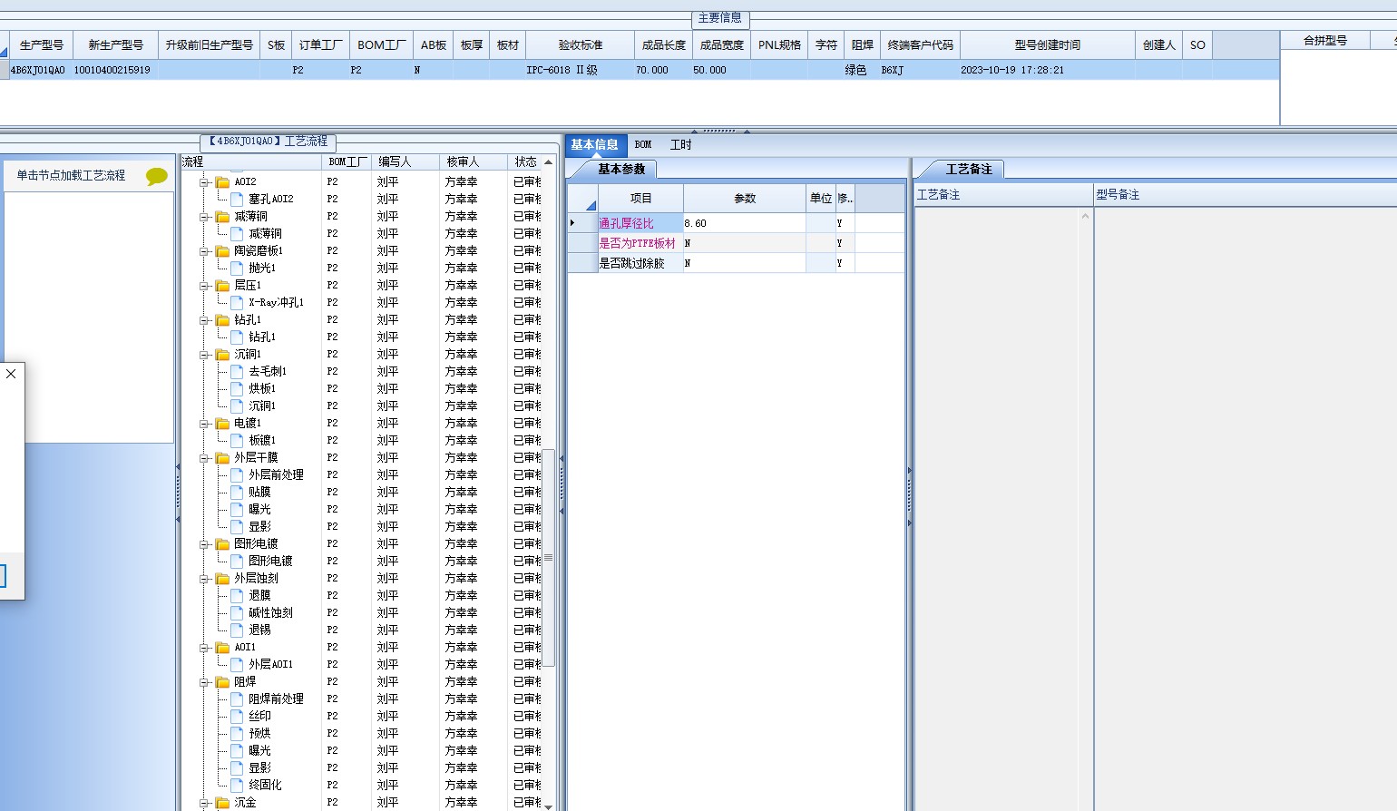Viewport: 1397px width, 811px height.
Task: Click the 生产型号 column header
Action: point(41,45)
